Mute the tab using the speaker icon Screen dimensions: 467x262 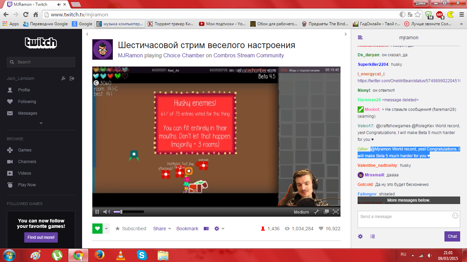coord(59,4)
